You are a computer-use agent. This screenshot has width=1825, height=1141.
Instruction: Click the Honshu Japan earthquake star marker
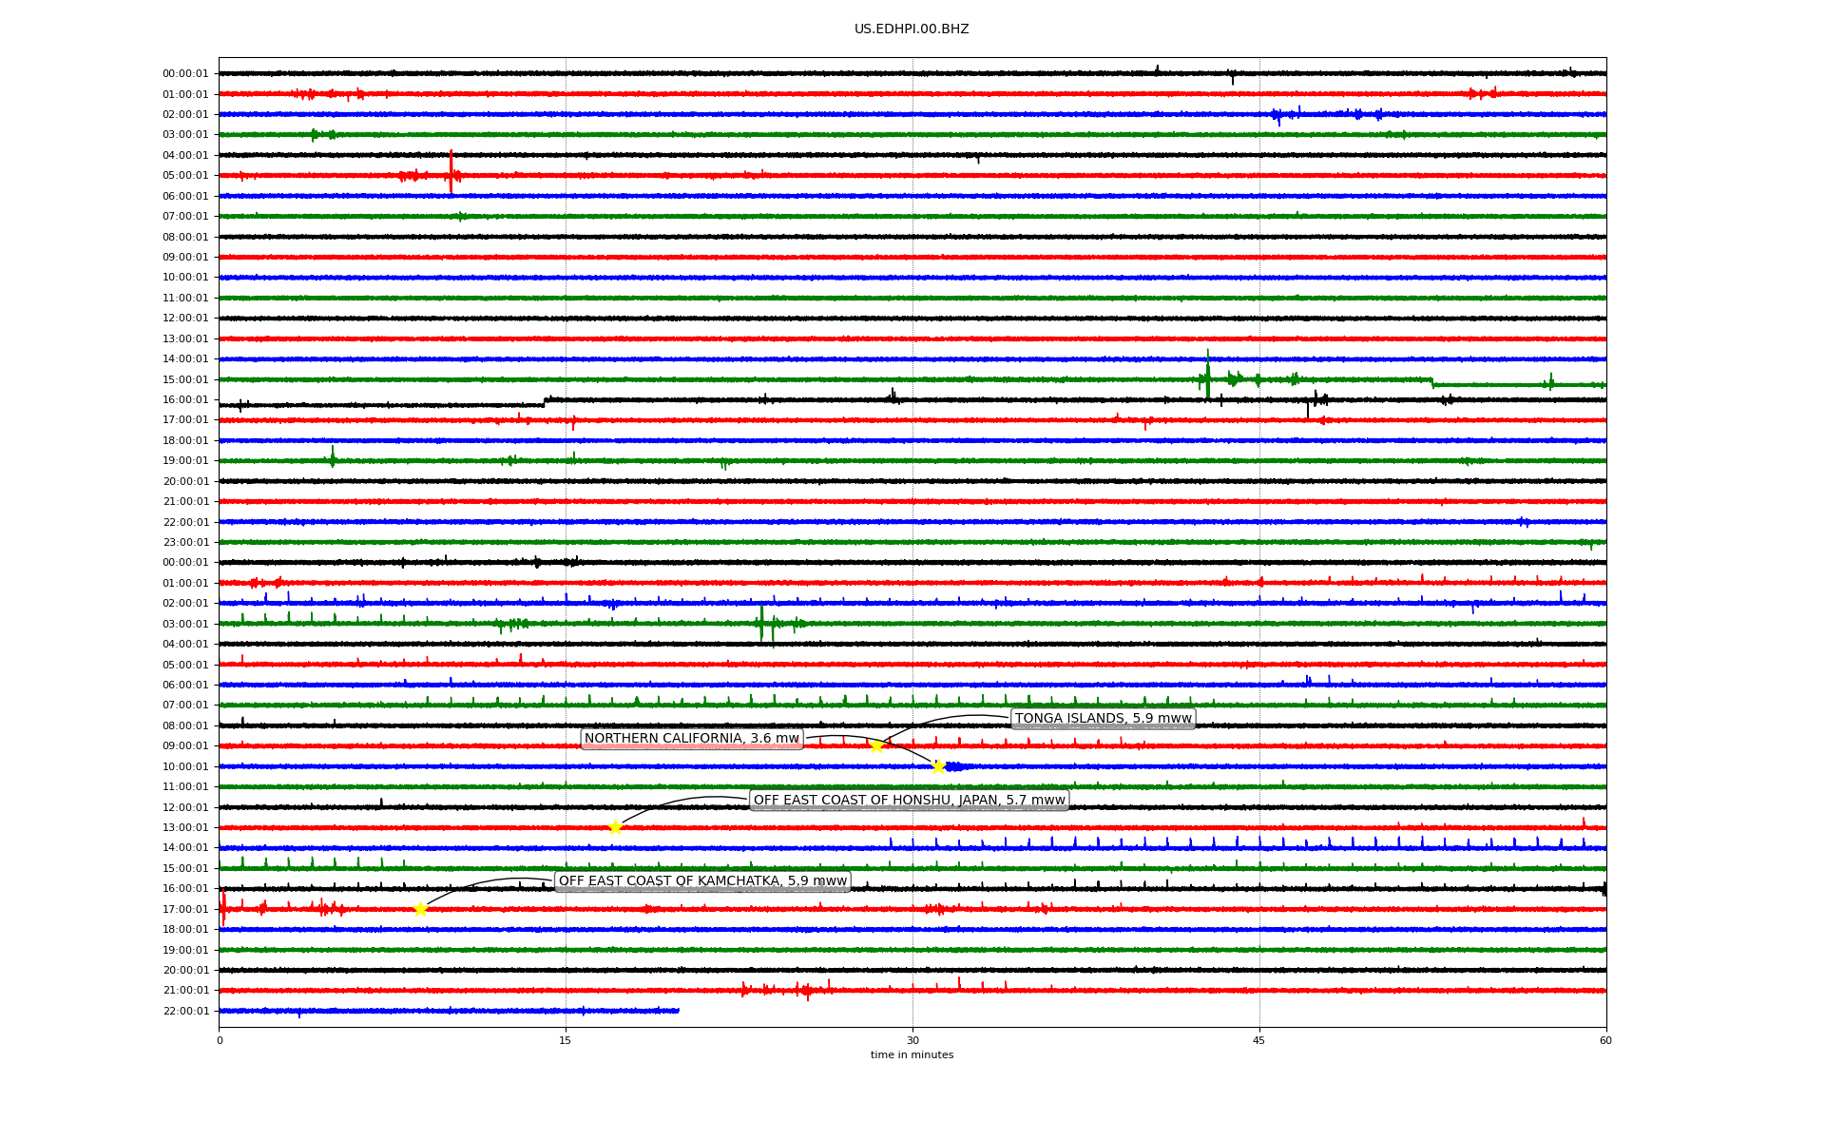[x=615, y=828]
